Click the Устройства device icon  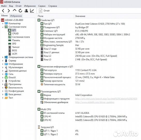[6, 81]
